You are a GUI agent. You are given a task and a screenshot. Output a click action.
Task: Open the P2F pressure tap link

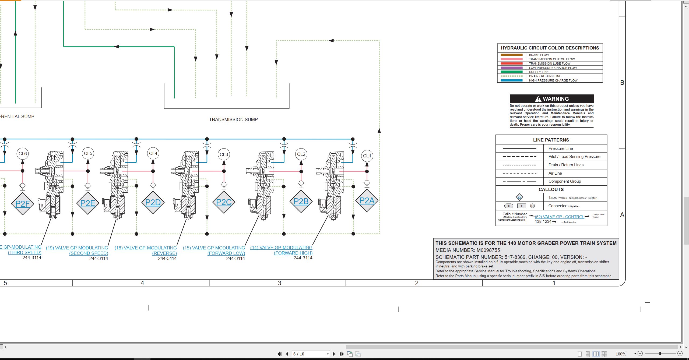(x=23, y=204)
